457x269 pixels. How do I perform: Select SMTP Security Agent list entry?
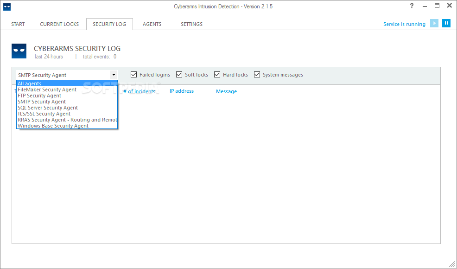(x=67, y=102)
